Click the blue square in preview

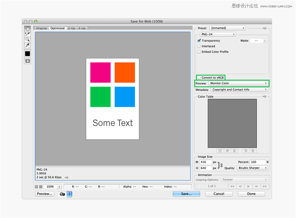click(x=125, y=97)
